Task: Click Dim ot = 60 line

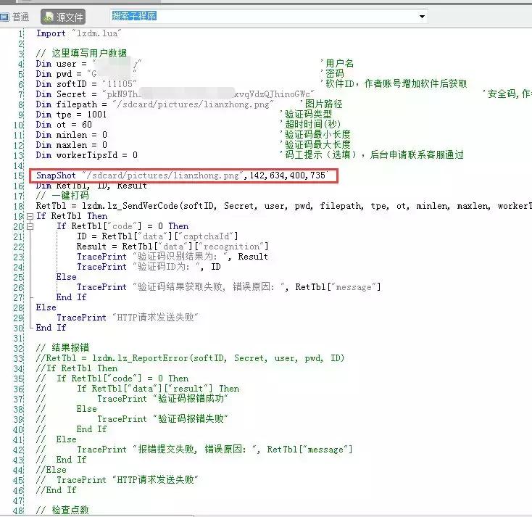Action: [x=64, y=125]
